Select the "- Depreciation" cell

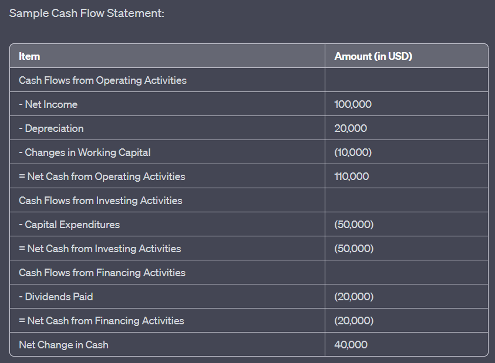click(51, 128)
